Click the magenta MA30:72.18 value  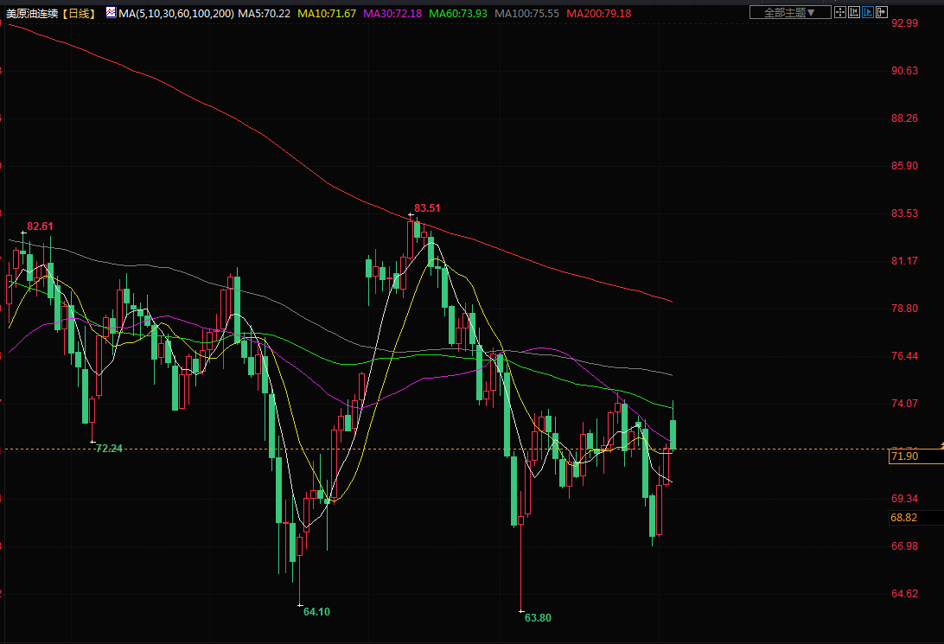coord(392,13)
